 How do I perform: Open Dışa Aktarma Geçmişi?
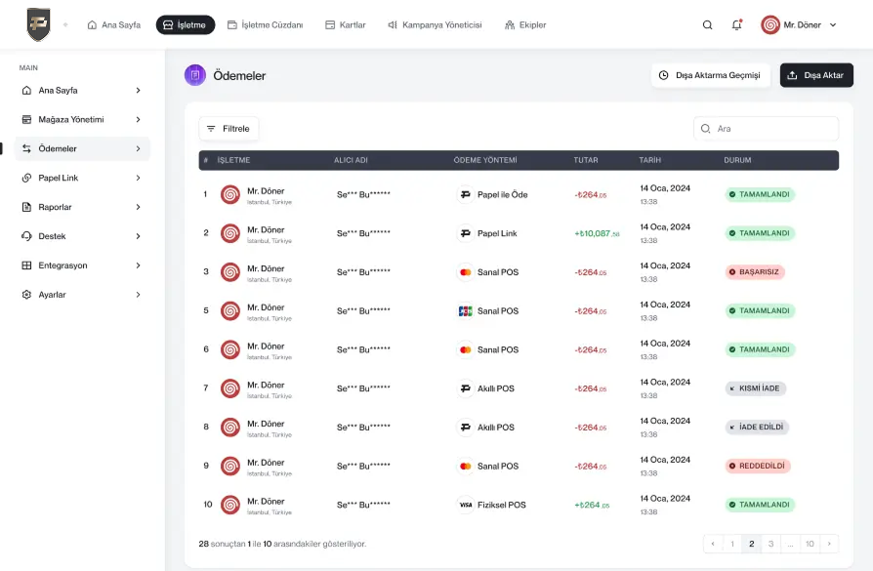click(x=710, y=75)
